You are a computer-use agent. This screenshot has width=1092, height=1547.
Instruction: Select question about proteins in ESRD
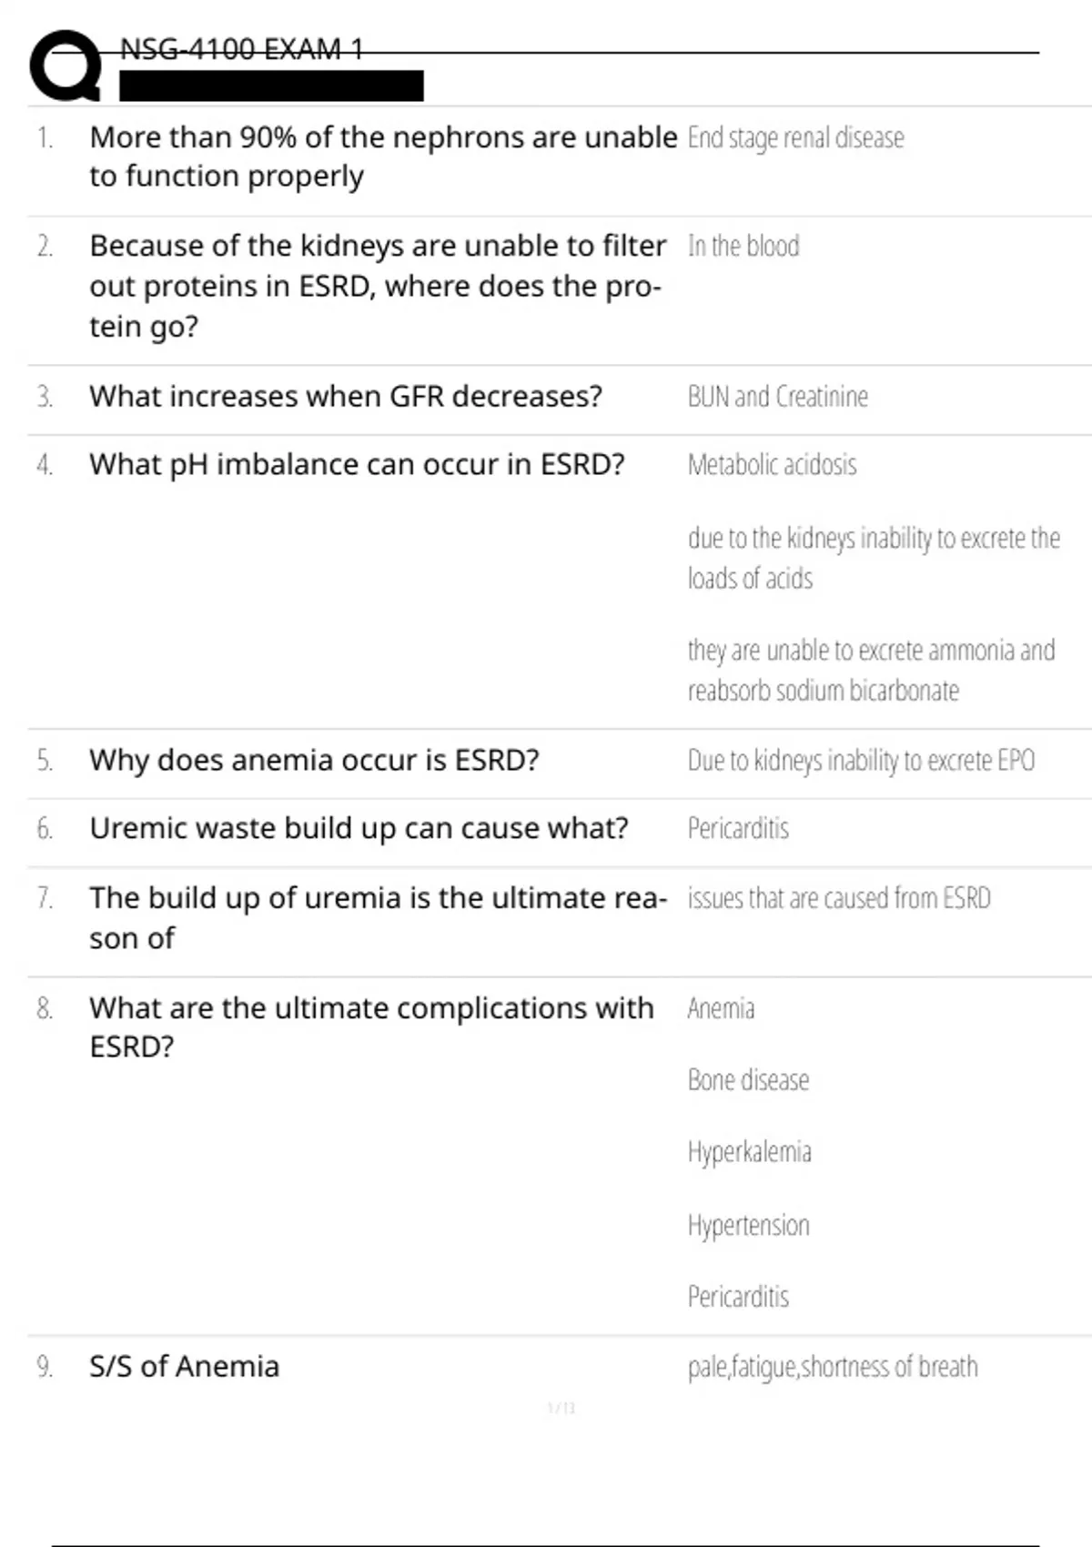click(x=378, y=286)
